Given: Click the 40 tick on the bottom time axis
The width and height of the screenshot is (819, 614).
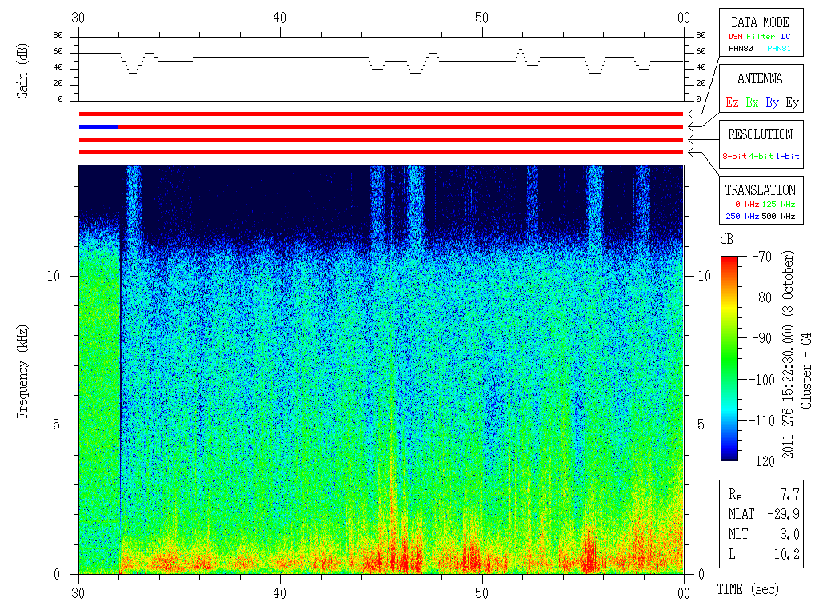Looking at the screenshot, I should pos(280,594).
